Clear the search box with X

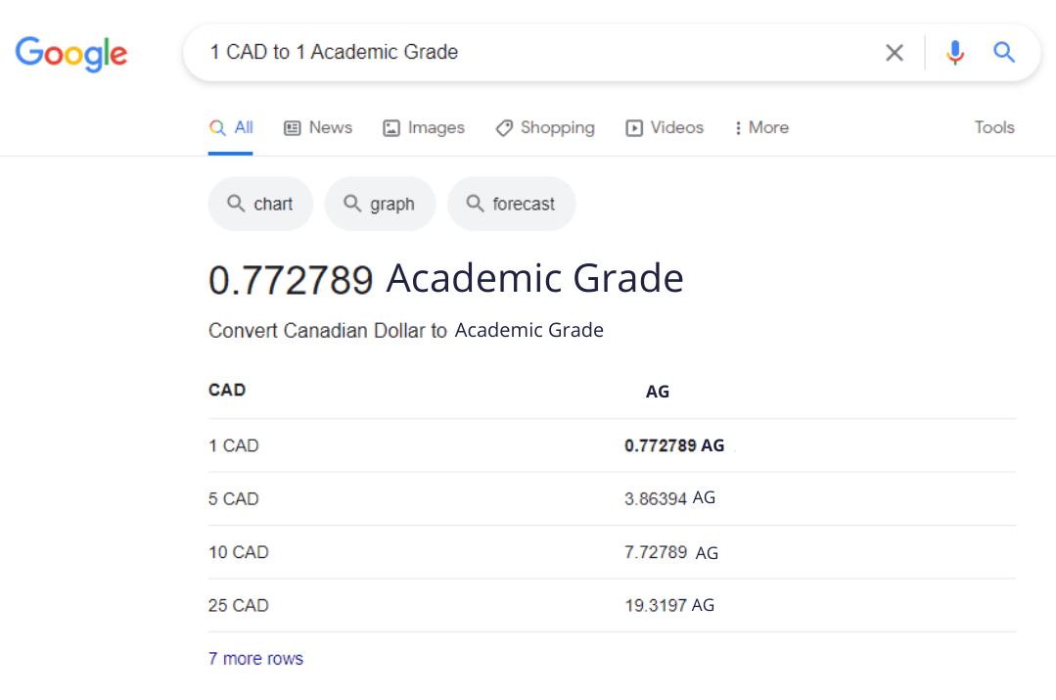895,53
